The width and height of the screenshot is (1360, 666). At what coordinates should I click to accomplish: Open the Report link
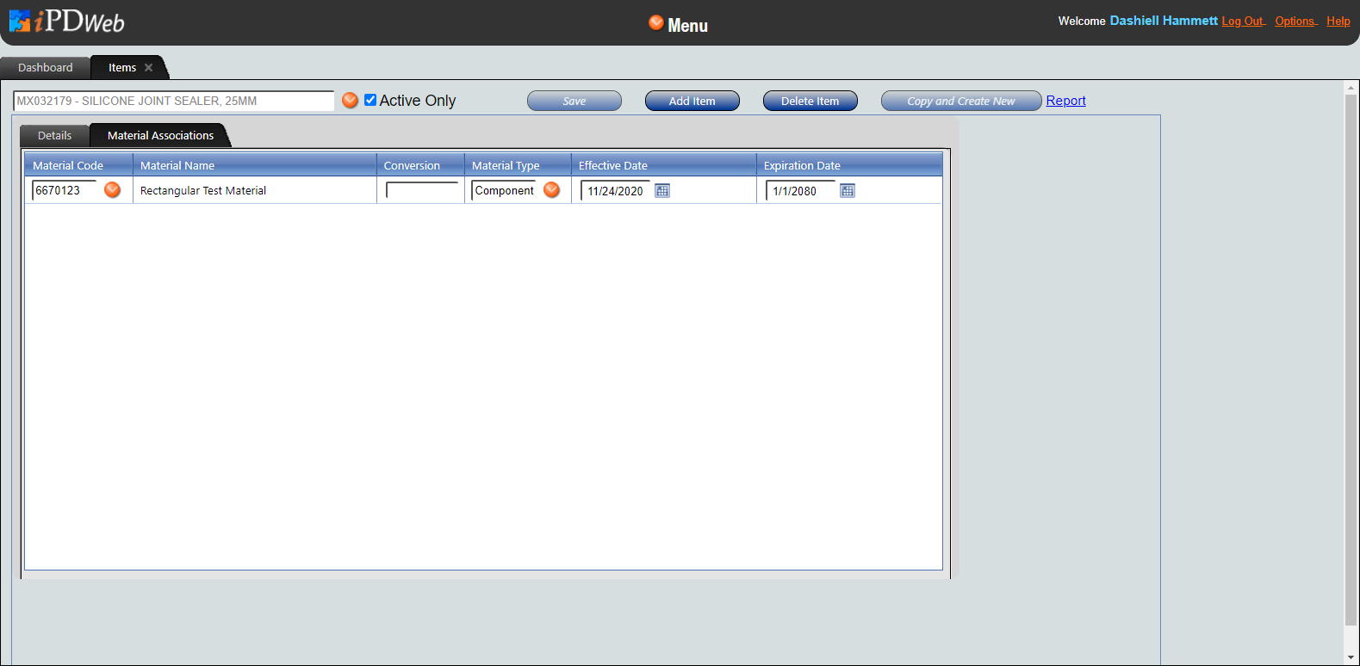[1065, 101]
